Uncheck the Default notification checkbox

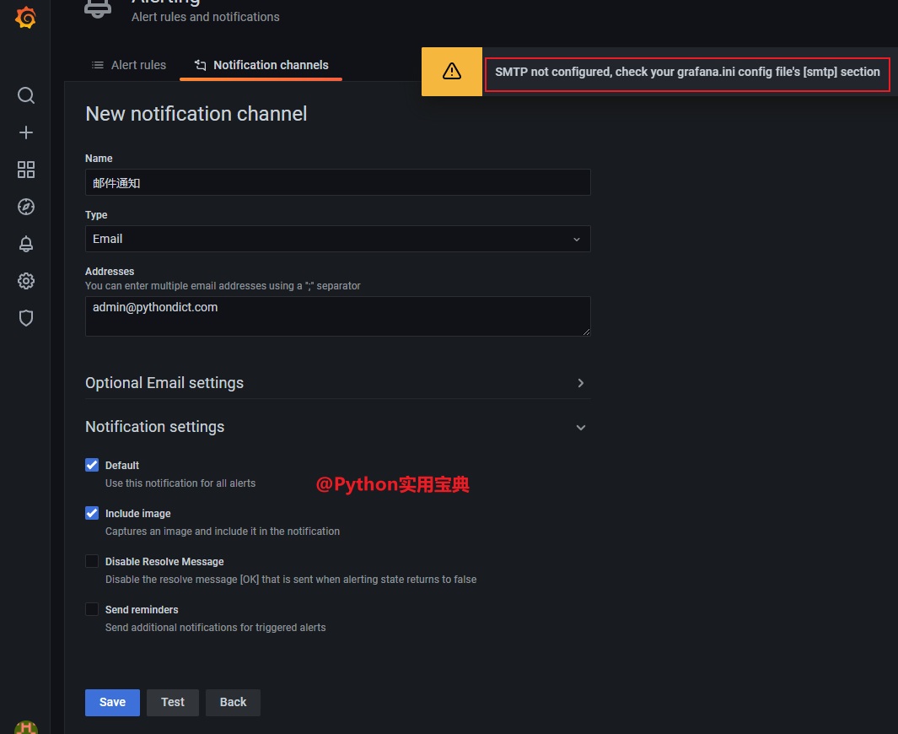pyautogui.click(x=92, y=465)
